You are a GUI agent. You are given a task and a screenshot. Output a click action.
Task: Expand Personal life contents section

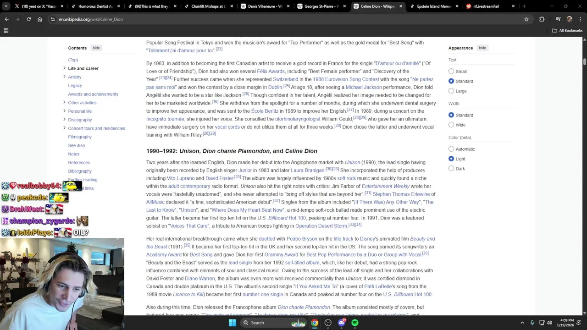pyautogui.click(x=64, y=111)
